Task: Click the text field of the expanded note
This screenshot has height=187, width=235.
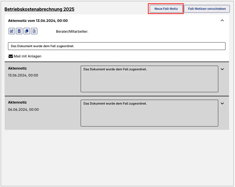Action: 116,46
